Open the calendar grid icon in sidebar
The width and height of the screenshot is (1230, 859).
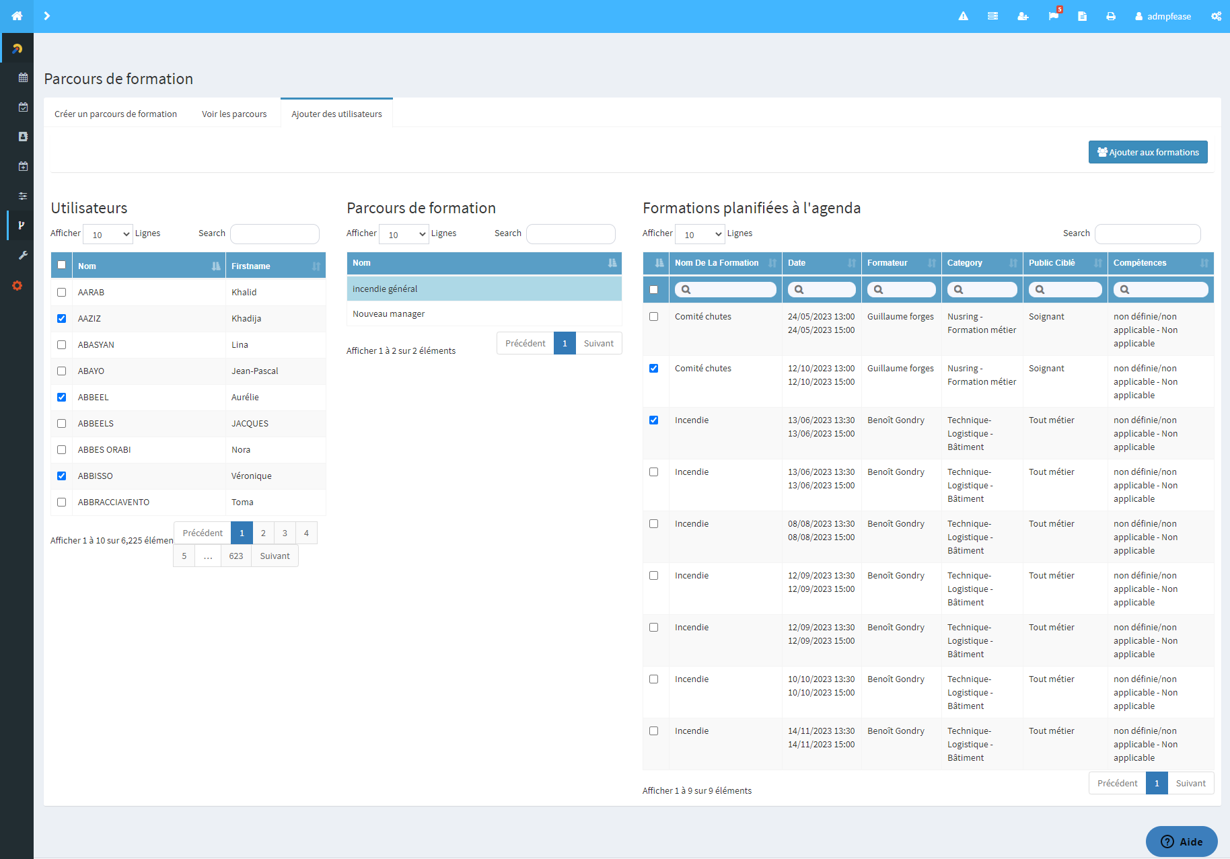tap(23, 77)
